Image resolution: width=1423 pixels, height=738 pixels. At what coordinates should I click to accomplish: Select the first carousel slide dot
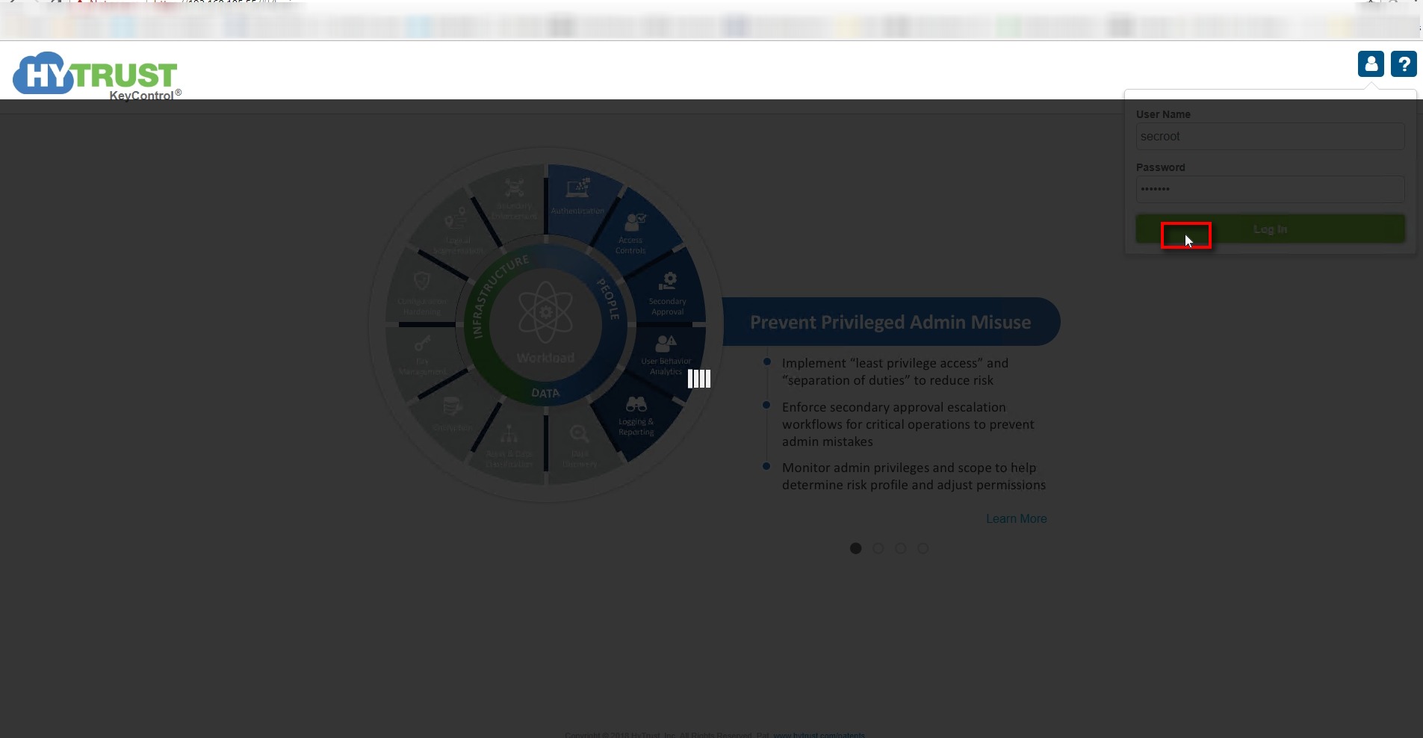[x=856, y=548]
